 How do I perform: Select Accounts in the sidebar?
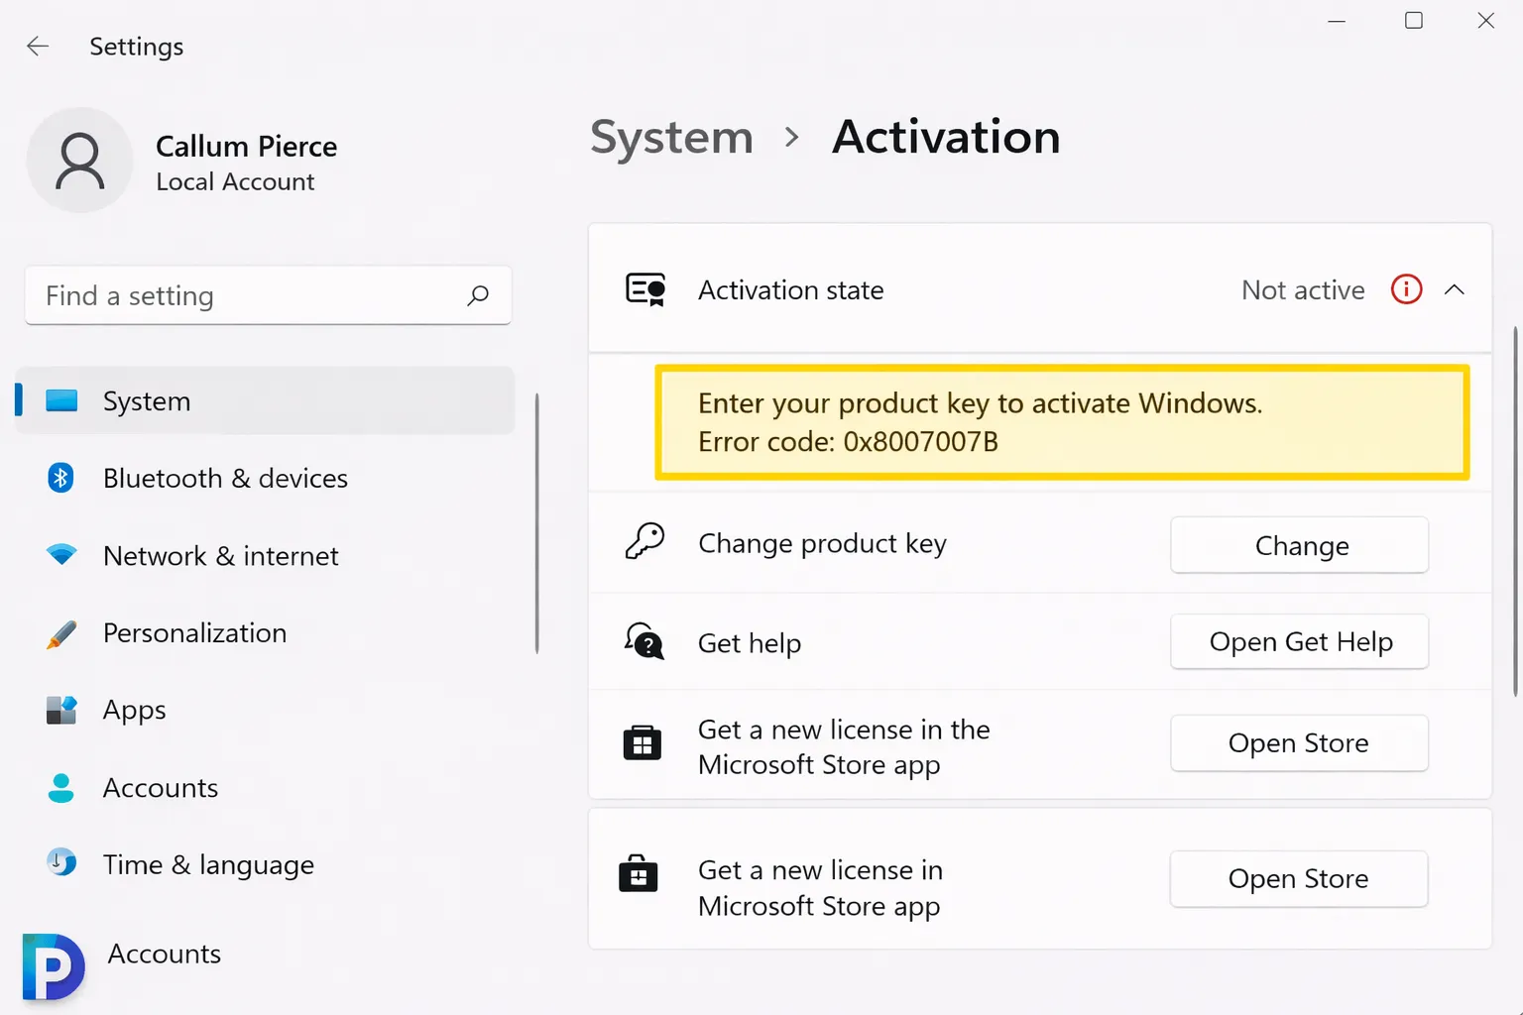(x=160, y=787)
